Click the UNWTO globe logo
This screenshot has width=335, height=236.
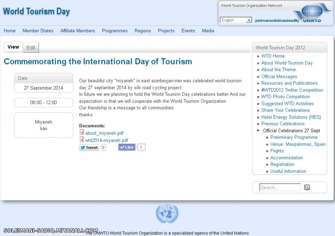312,13
